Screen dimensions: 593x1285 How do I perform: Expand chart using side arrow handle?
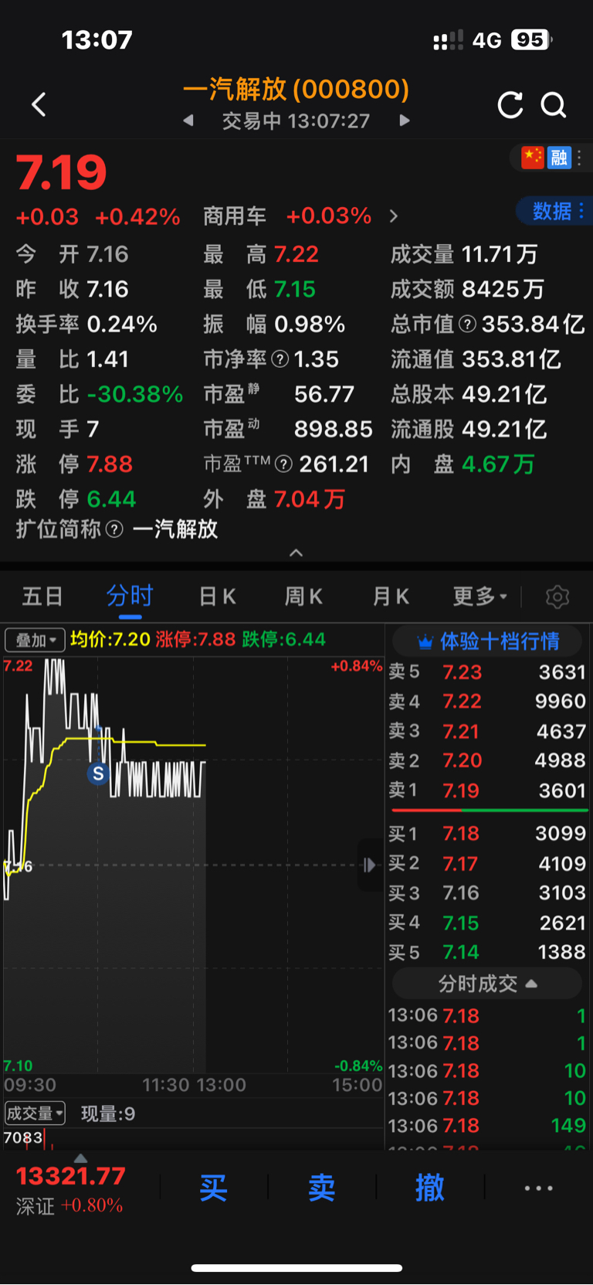370,865
